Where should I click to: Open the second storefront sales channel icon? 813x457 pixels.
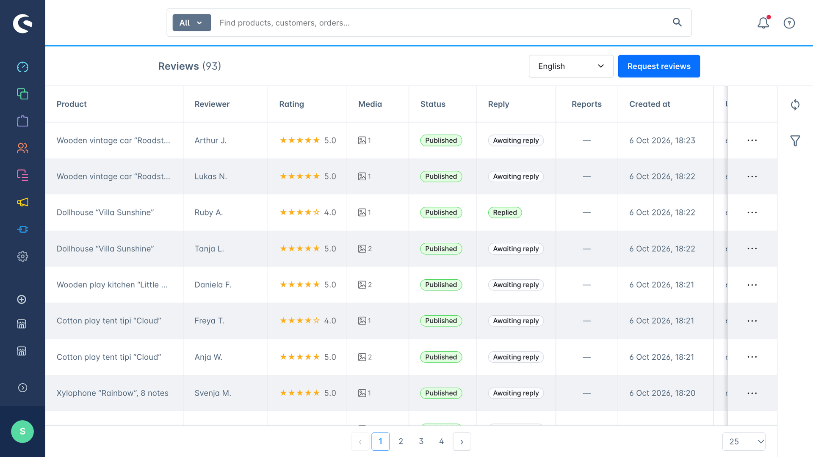(22, 351)
